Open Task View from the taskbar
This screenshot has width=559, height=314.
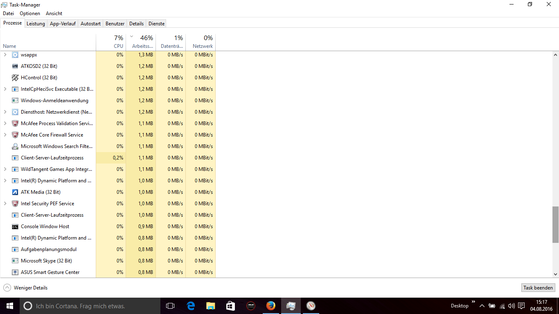click(x=170, y=306)
